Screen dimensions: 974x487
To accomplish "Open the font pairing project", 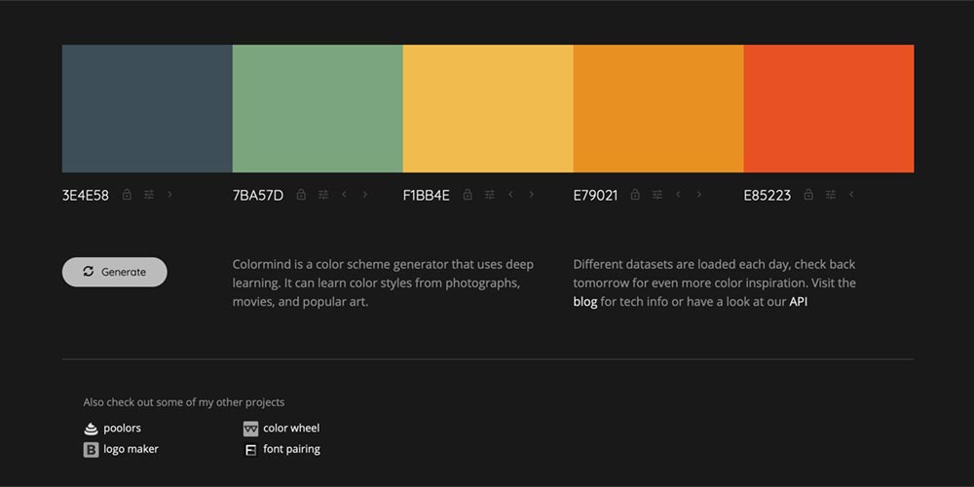I will tap(291, 449).
